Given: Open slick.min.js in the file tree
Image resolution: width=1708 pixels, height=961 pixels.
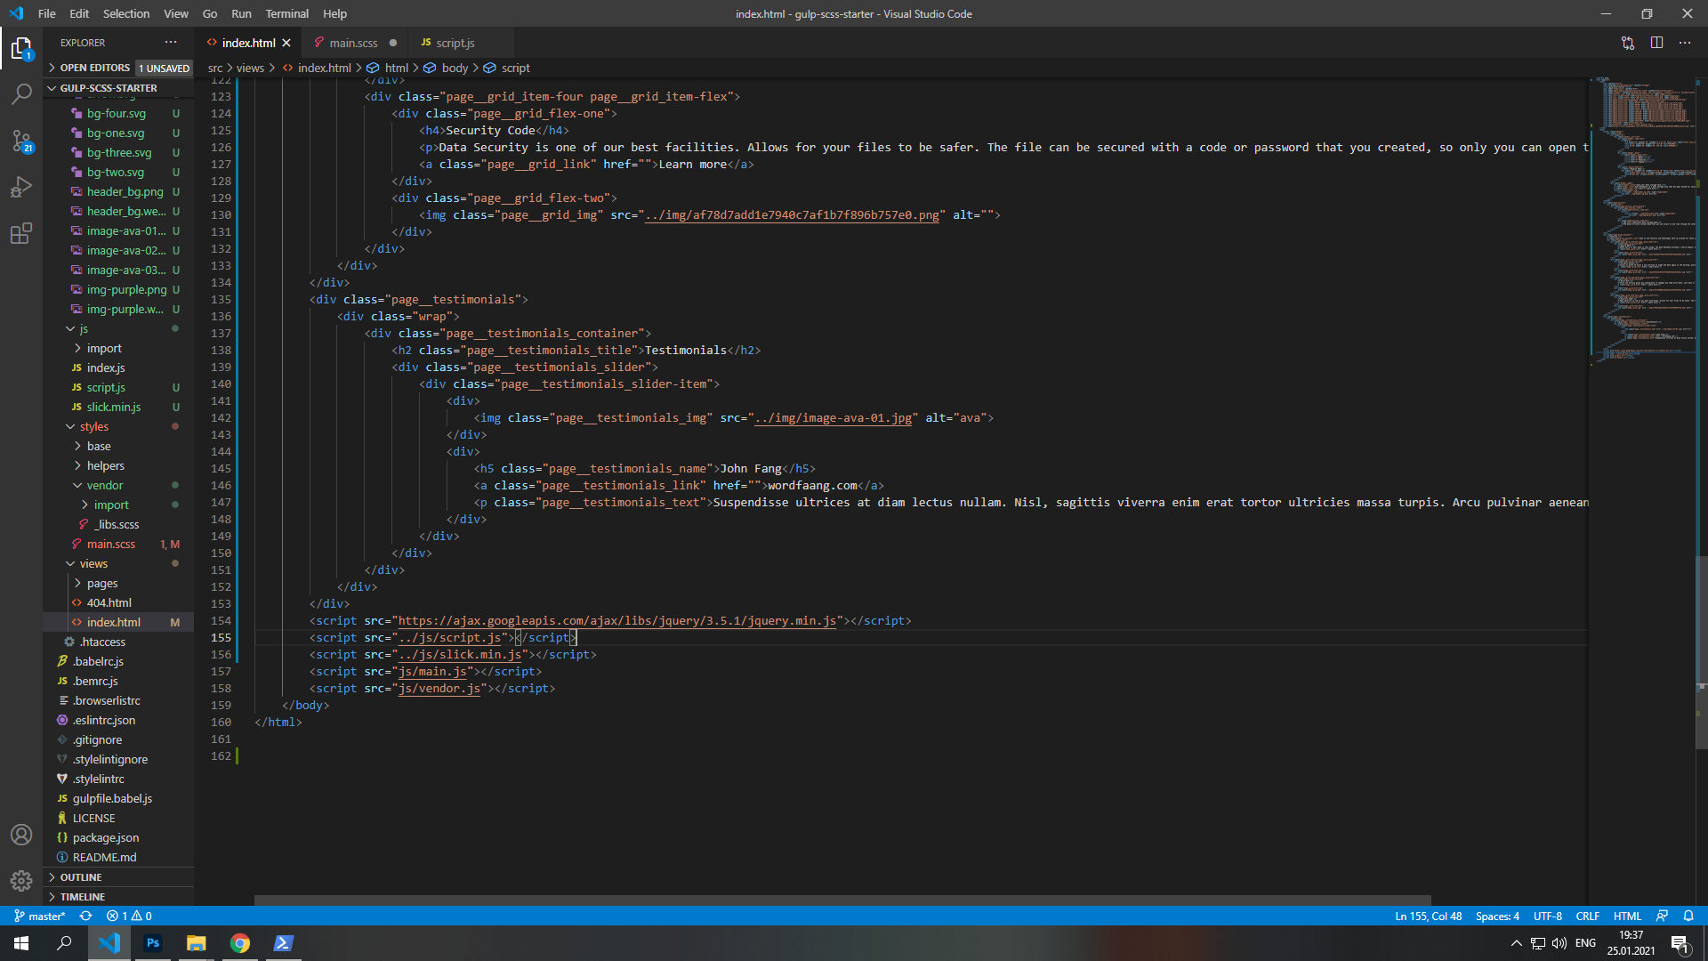Looking at the screenshot, I should point(118,408).
